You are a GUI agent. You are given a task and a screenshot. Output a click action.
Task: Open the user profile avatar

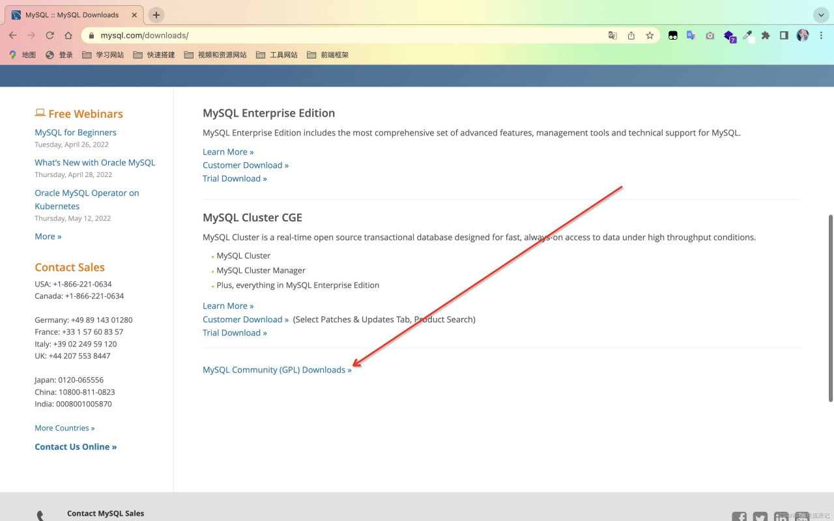(x=803, y=35)
